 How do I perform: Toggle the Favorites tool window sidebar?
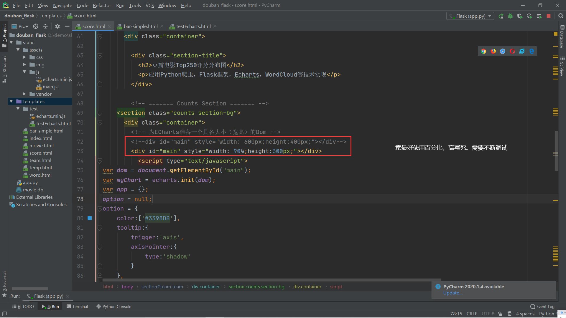pyautogui.click(x=4, y=281)
